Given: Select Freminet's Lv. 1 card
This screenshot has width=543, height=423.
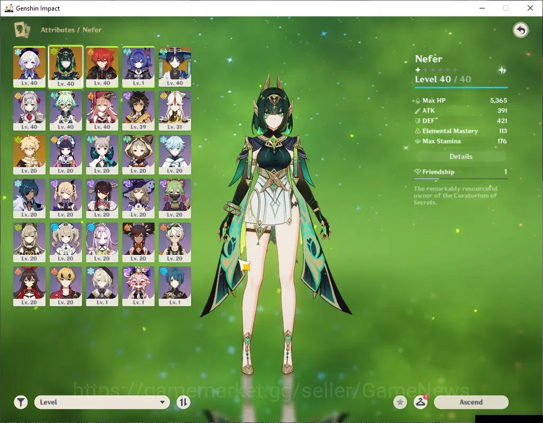Looking at the screenshot, I should tap(102, 287).
